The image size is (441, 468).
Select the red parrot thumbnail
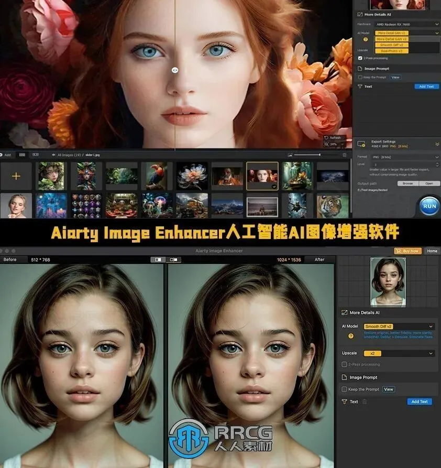[x=157, y=176]
